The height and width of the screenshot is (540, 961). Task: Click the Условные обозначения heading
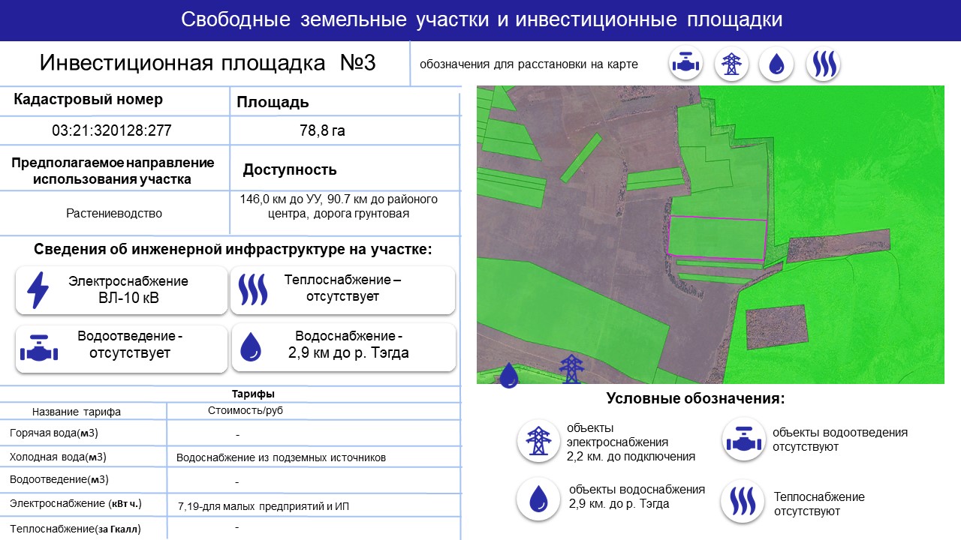(695, 398)
